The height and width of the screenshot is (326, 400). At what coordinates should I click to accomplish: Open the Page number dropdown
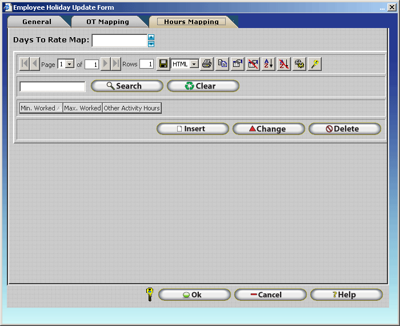70,64
